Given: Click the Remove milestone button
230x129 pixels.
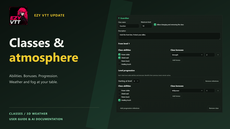Looking at the screenshot, I should 212,81.
